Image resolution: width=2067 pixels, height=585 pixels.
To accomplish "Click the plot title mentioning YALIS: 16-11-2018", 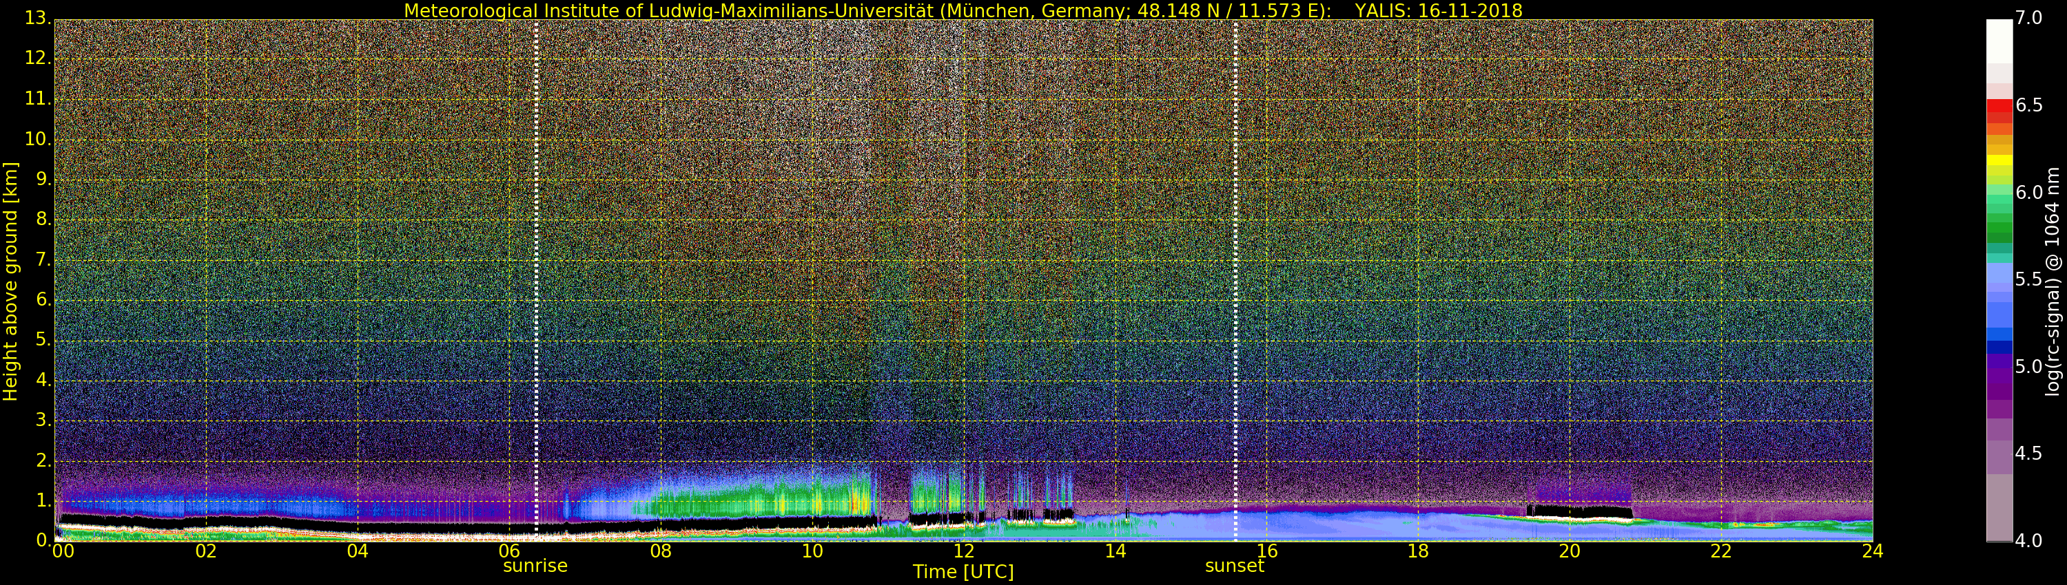I will [963, 10].
